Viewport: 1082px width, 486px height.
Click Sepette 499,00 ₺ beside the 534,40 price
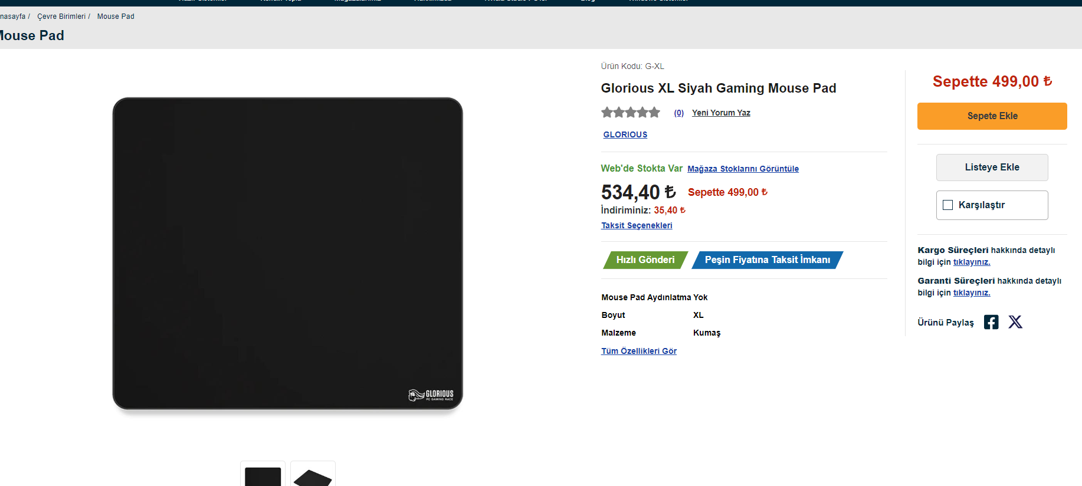point(727,192)
